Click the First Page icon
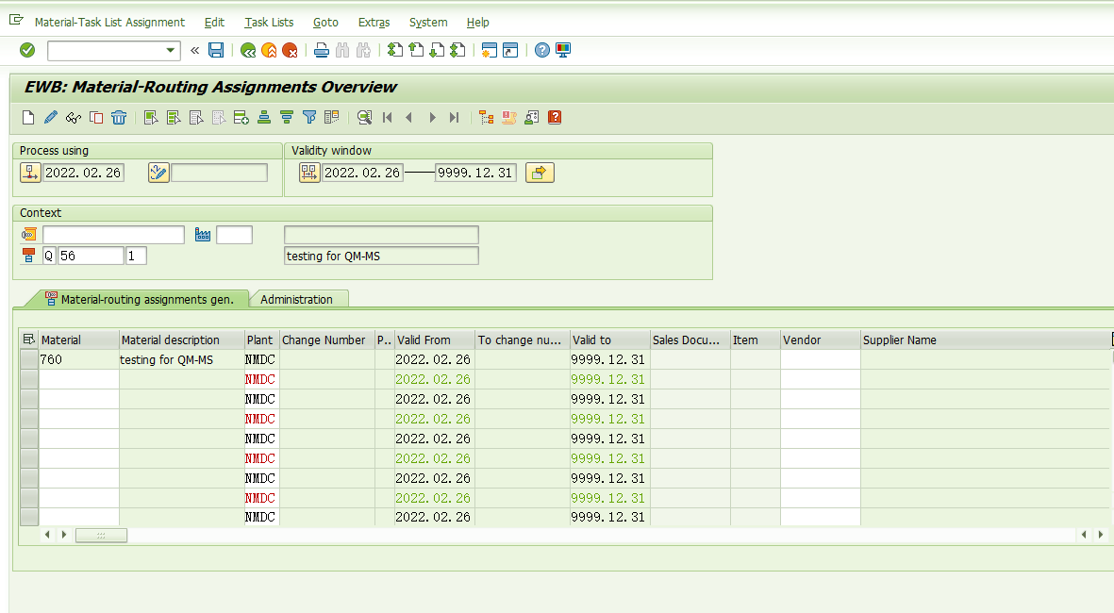Screen dimensions: 1114x613 tap(395, 50)
